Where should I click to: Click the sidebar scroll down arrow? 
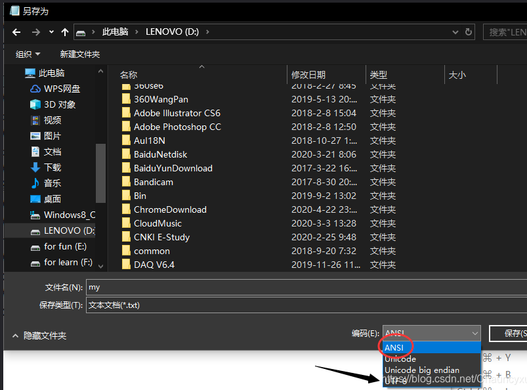(100, 266)
